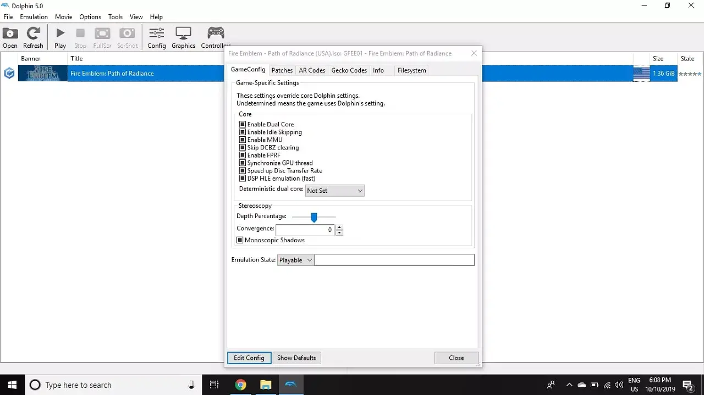Toggle Enable Idle Skipping checkbox
704x395 pixels.
point(243,132)
